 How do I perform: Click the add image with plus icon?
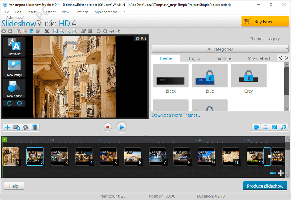pos(16,127)
